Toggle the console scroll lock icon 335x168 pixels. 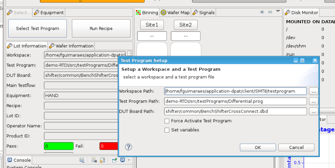(x=102, y=160)
